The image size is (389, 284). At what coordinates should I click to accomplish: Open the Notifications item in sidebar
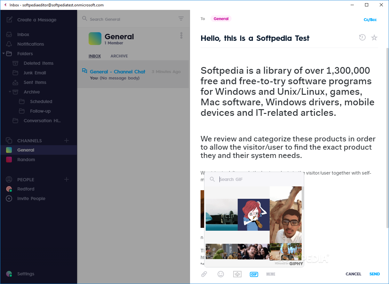click(31, 44)
